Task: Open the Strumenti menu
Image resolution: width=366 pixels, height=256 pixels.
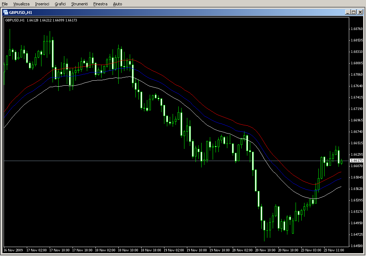Action: pos(79,4)
